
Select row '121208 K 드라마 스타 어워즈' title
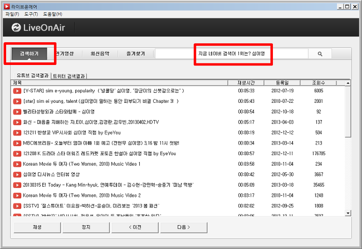[100, 153]
